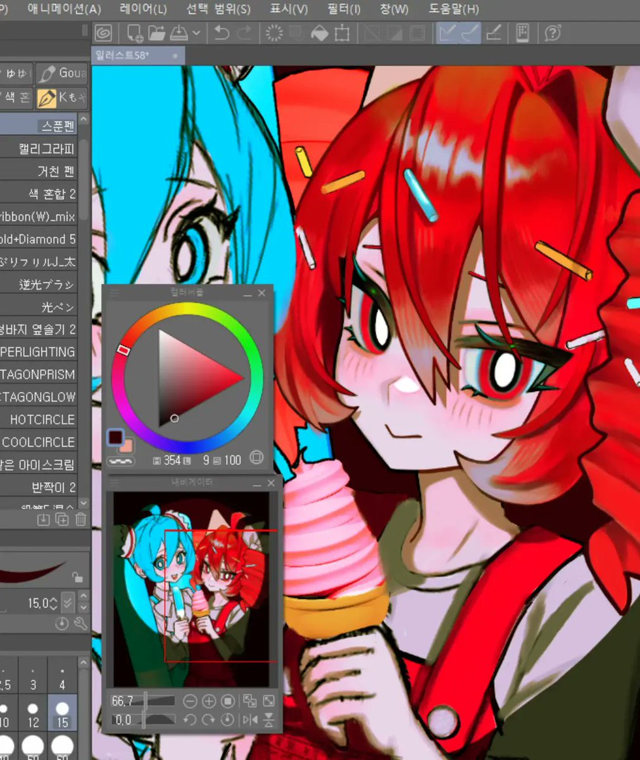Open the sub tool detail wrench icon
Viewport: 640px width, 760px height.
coord(80,624)
